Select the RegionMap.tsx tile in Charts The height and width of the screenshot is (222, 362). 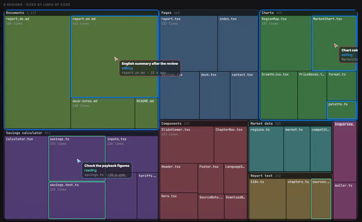point(286,43)
